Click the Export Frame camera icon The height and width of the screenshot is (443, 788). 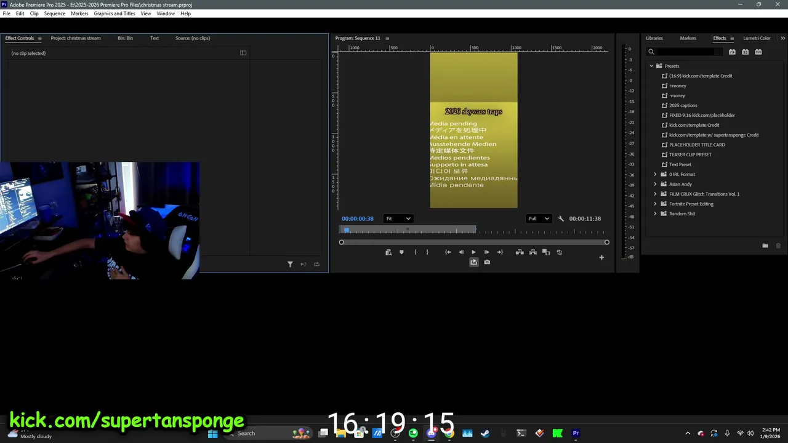(x=487, y=262)
